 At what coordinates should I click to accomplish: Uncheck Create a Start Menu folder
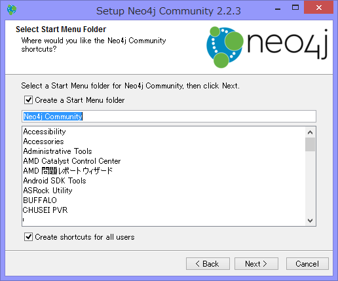pos(28,100)
